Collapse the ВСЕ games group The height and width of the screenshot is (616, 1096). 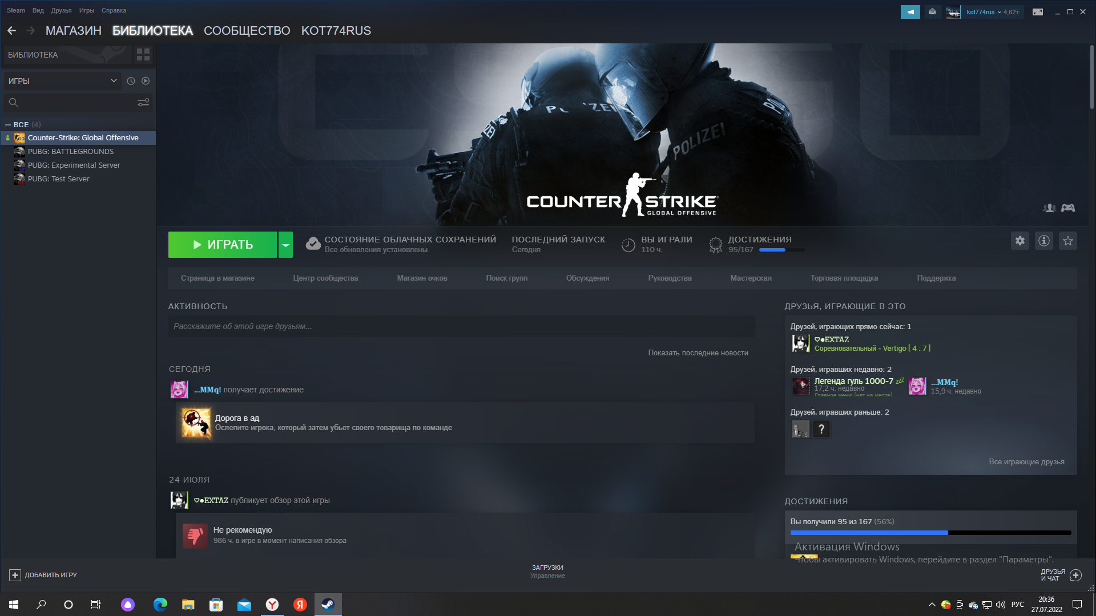click(x=8, y=124)
